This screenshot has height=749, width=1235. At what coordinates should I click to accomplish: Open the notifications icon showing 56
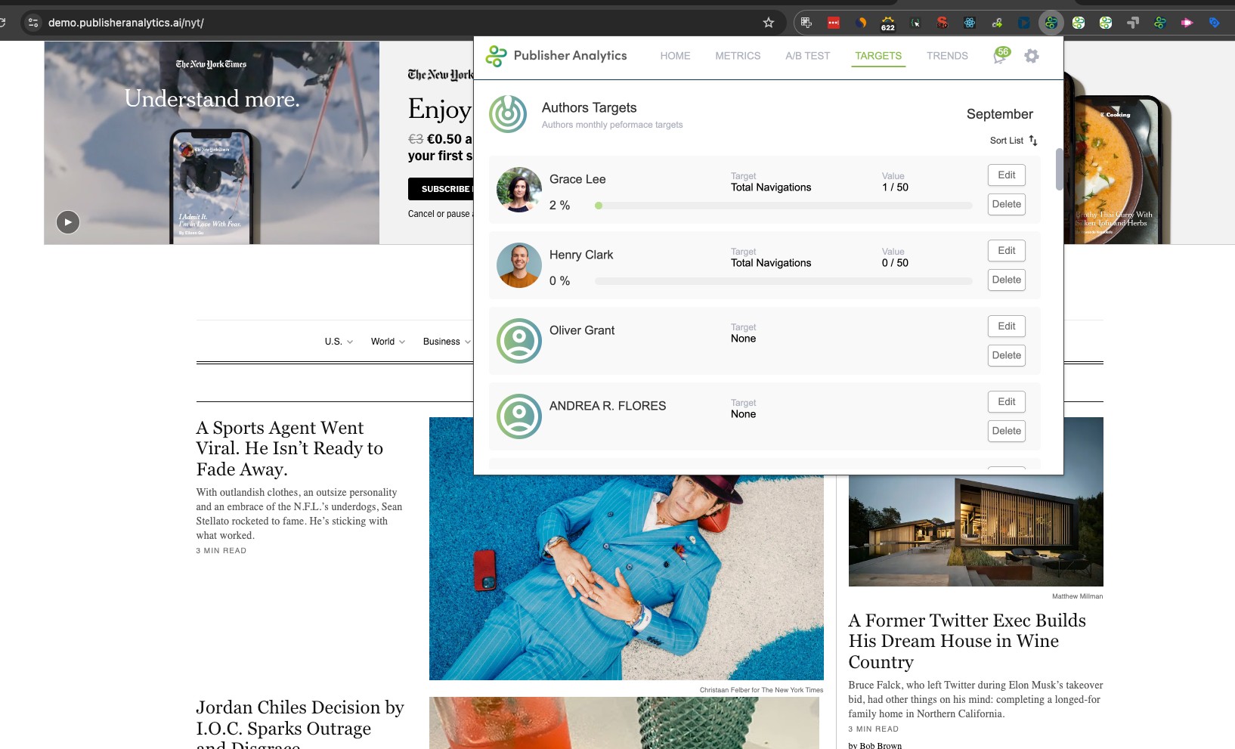[1001, 55]
